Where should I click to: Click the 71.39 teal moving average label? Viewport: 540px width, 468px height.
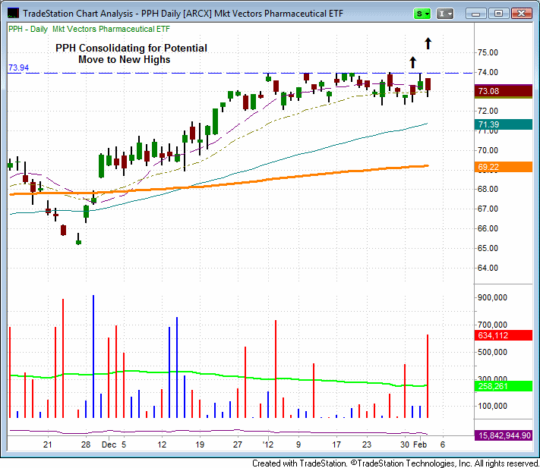(x=503, y=124)
